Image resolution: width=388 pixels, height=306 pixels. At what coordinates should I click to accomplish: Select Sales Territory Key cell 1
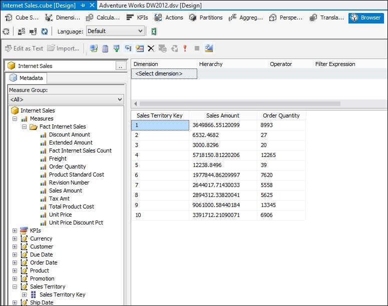tap(160, 125)
